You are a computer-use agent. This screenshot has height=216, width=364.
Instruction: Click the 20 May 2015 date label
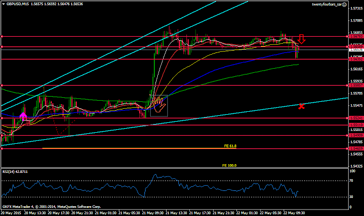[10, 213]
